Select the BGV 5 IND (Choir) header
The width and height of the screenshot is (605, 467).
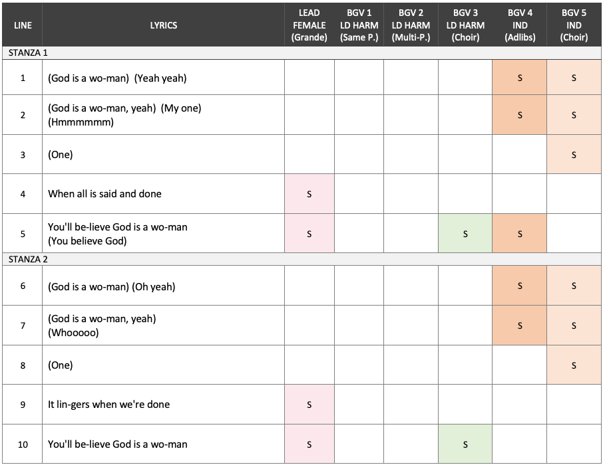tap(574, 25)
